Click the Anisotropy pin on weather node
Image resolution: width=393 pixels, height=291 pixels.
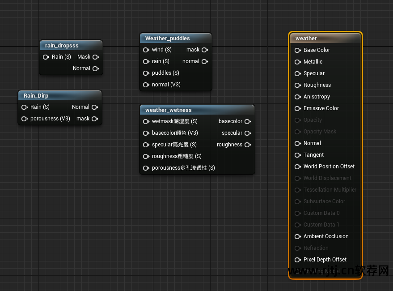pos(297,97)
